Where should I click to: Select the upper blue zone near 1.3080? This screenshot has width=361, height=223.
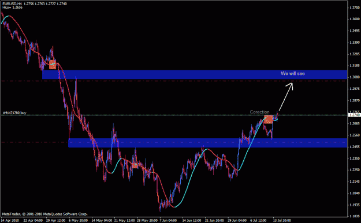(195, 75)
